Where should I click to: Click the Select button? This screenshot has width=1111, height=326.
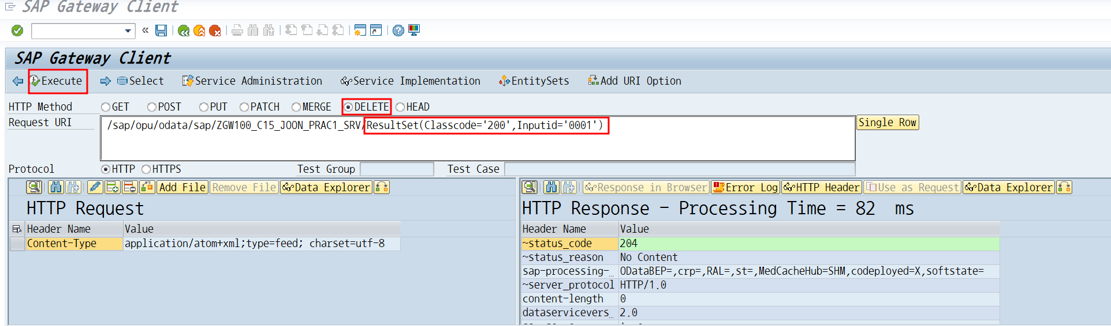tap(140, 81)
